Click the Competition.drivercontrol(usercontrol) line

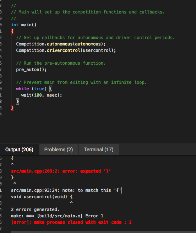tap(66, 50)
